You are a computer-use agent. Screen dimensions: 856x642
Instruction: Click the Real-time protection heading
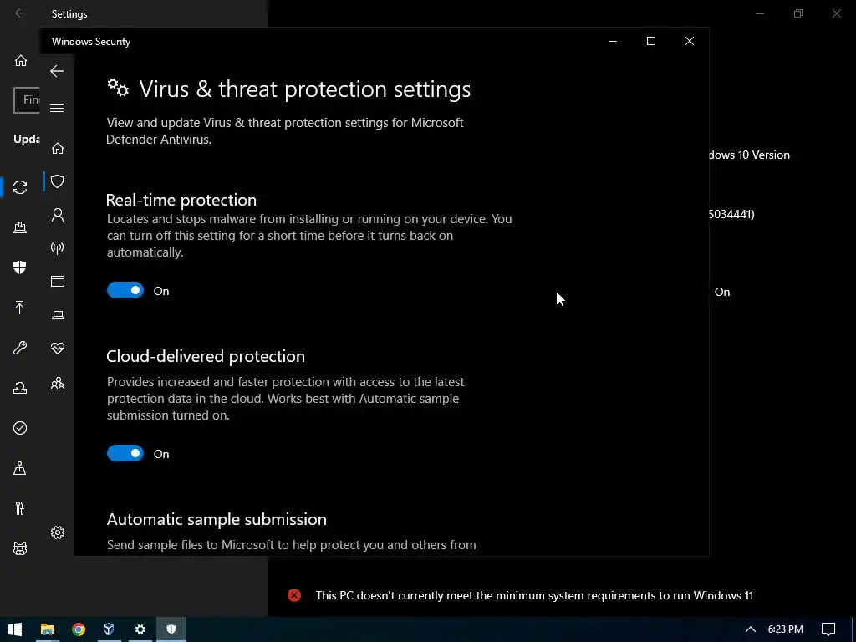point(181,200)
